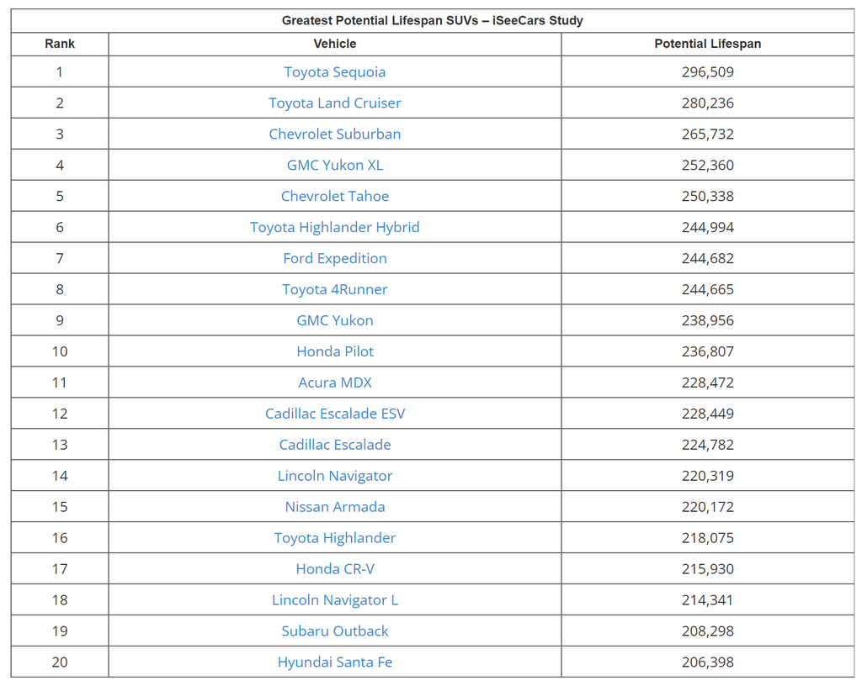Open the Nissan Armada link
Image resolution: width=862 pixels, height=686 pixels.
[334, 507]
